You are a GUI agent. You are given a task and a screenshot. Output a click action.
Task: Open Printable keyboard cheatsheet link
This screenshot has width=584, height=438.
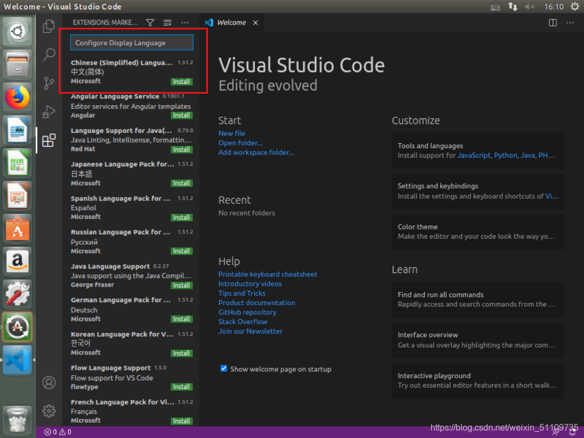tap(268, 274)
